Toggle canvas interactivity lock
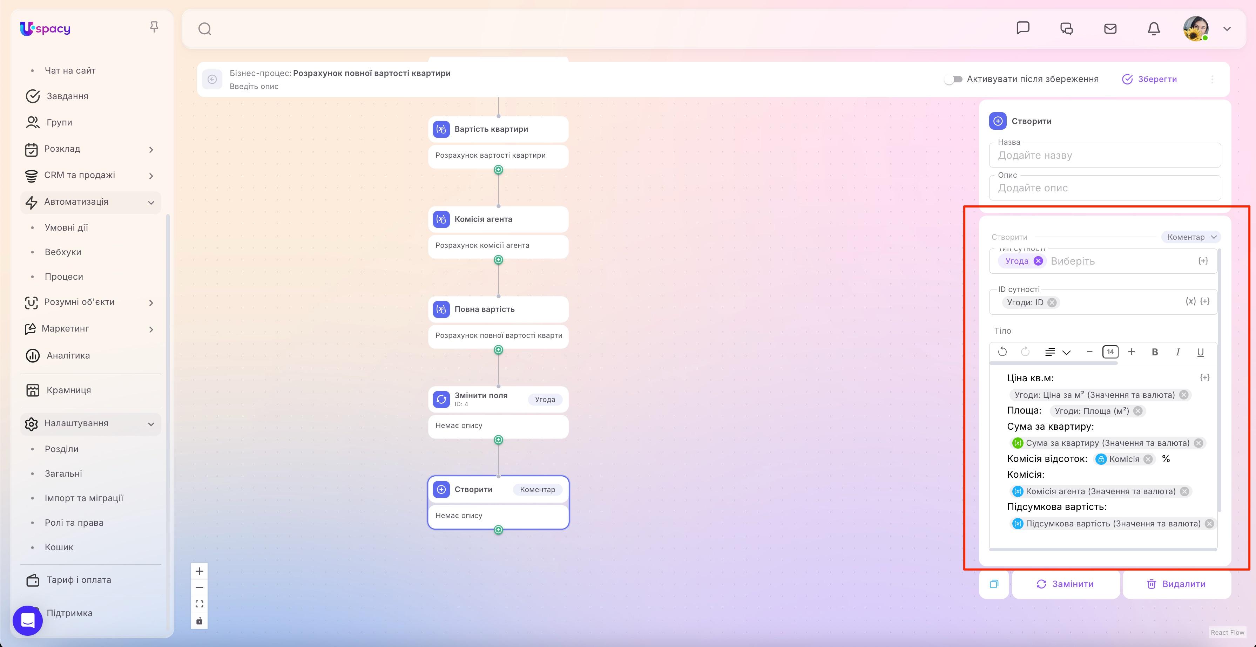 point(200,621)
